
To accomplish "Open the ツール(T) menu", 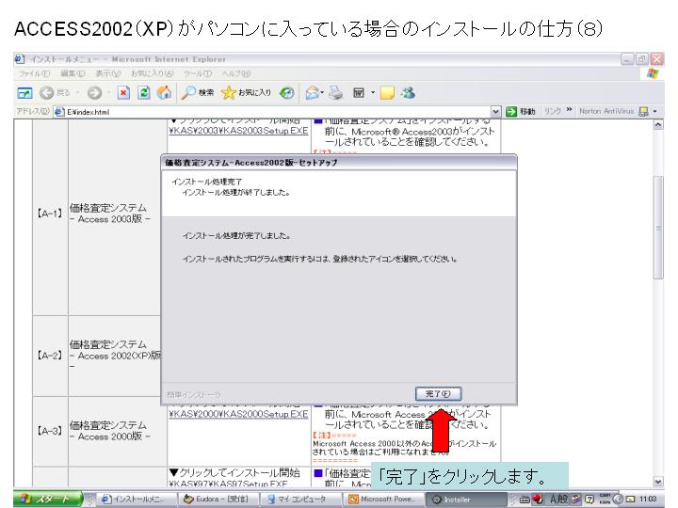I will click(198, 74).
